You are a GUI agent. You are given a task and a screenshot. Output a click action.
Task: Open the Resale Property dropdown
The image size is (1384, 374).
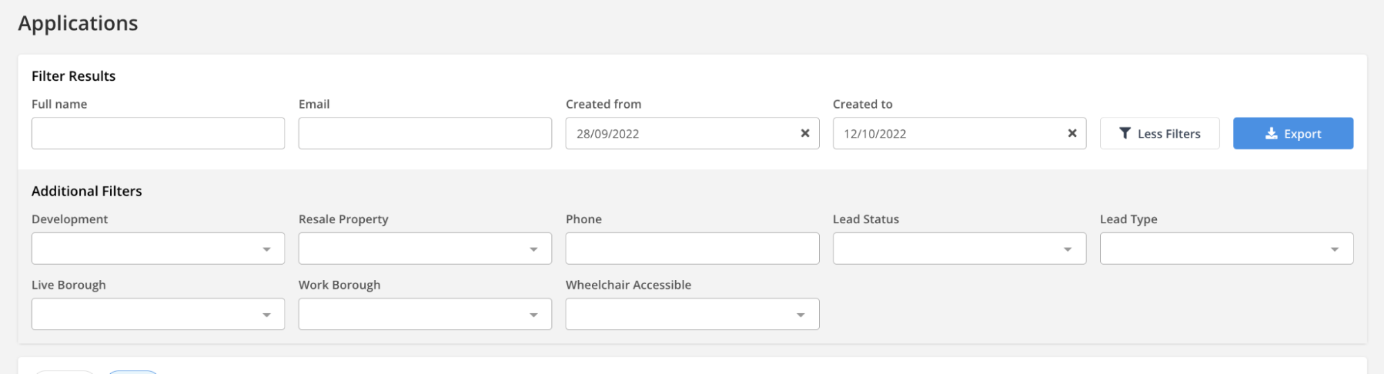point(424,249)
